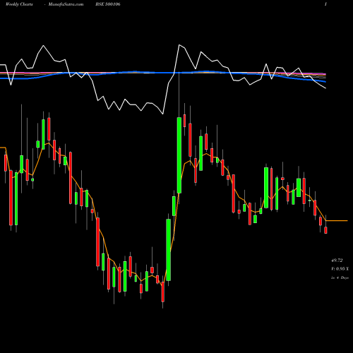This screenshot has height=353, width=353.
Task: Click the 'V: 0.95 X' volume text
Action: point(340,269)
